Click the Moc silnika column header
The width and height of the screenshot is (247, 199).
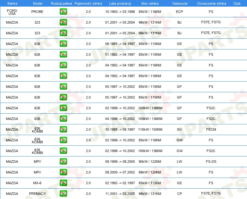coord(150,3)
